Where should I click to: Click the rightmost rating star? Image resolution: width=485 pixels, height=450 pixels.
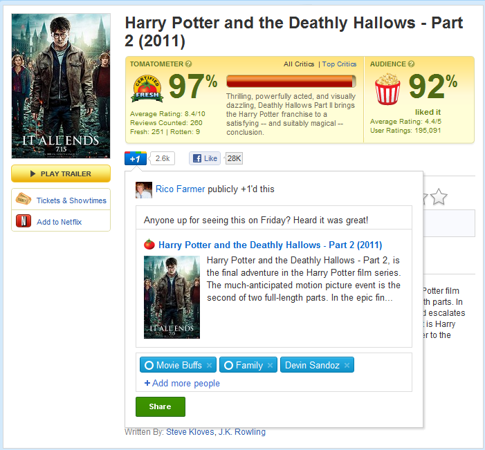coord(439,198)
